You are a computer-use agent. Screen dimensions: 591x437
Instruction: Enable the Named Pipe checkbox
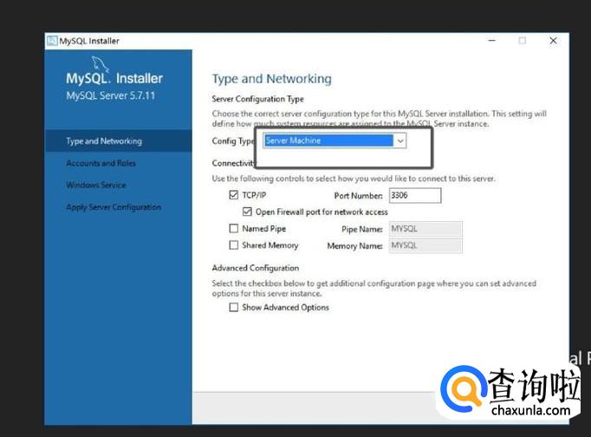pyautogui.click(x=234, y=229)
